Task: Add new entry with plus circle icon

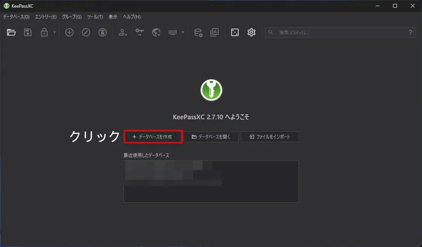Action: click(69, 32)
